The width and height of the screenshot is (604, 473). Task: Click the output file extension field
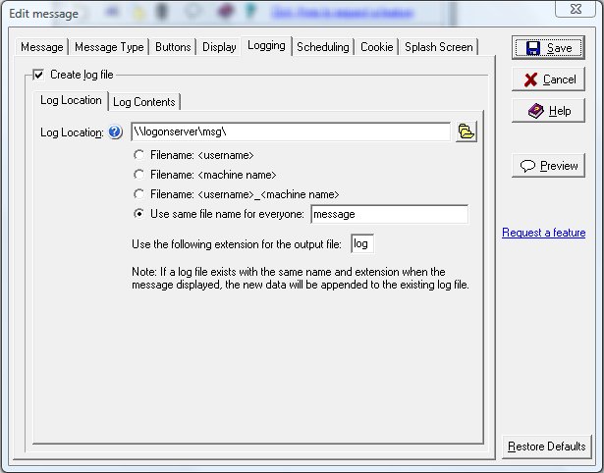362,243
